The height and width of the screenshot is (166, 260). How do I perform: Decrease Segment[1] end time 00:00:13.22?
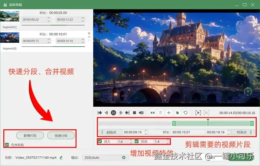83,21
